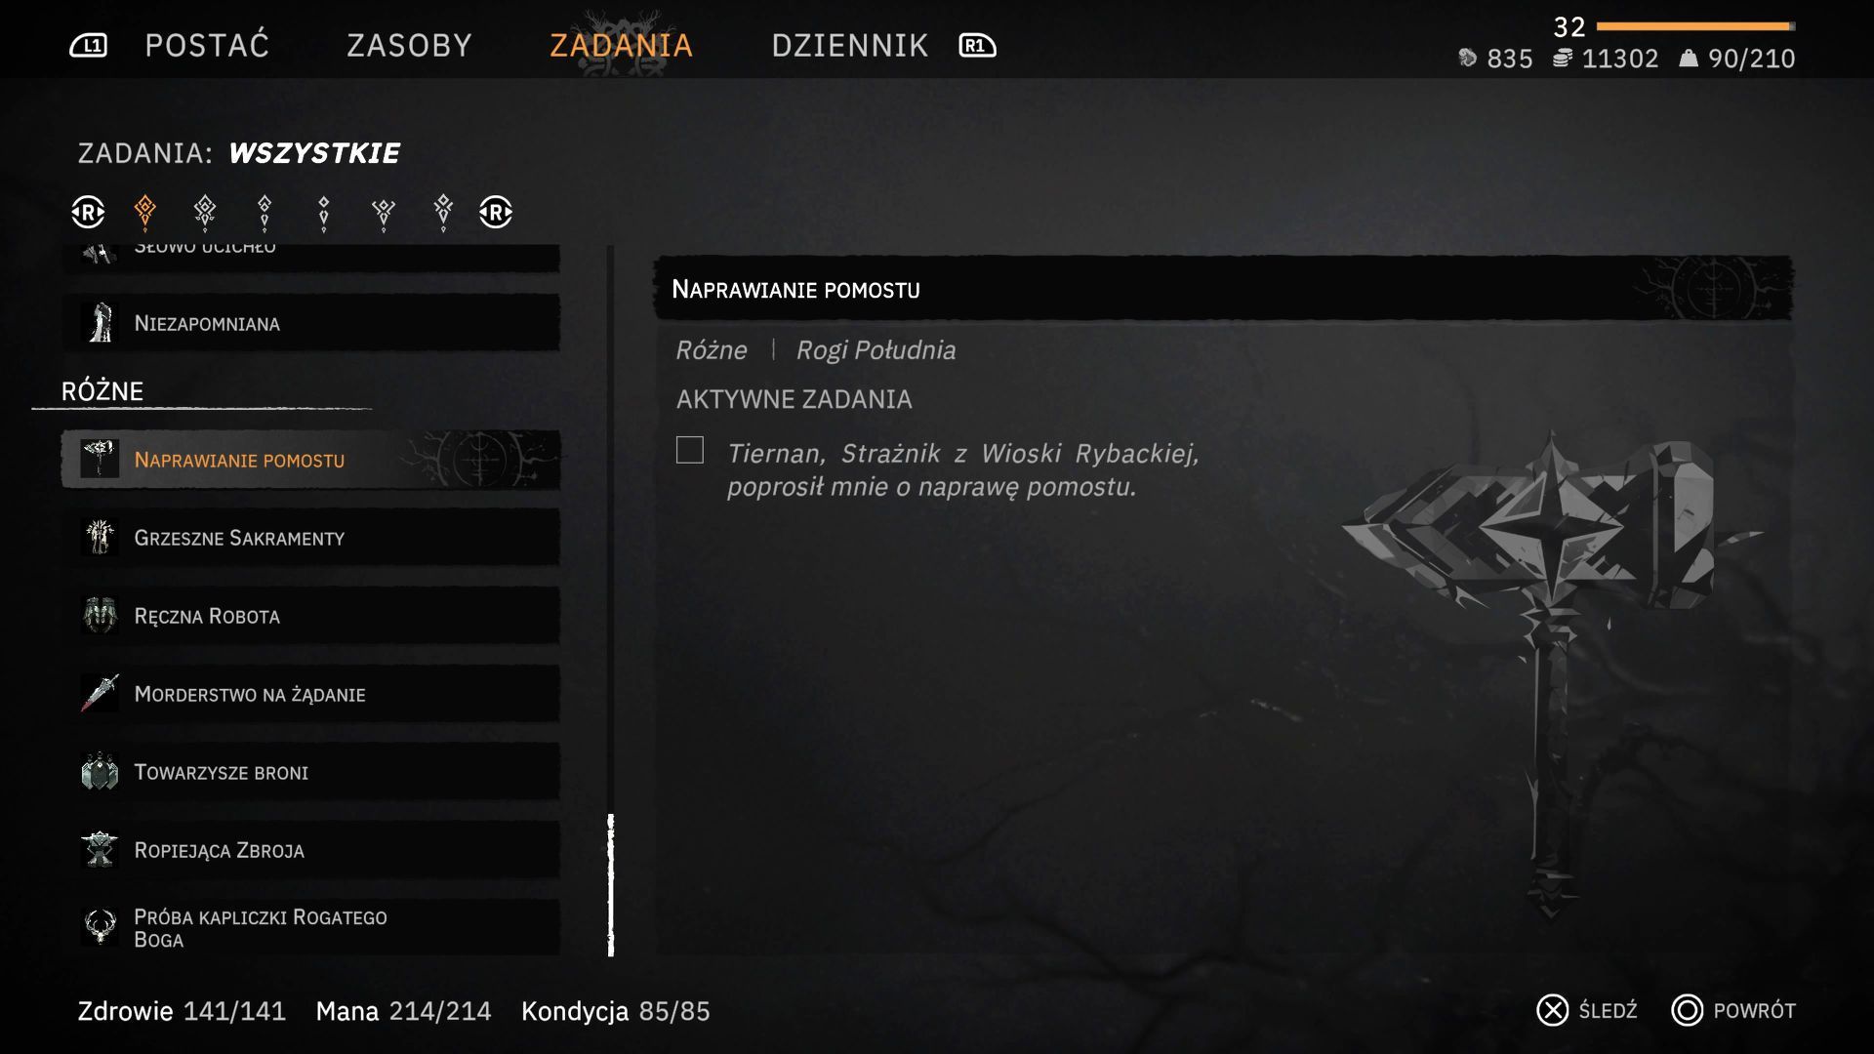Viewport: 1874px width, 1054px height.
Task: Cycle filters with the left R stick icon
Action: (x=88, y=212)
